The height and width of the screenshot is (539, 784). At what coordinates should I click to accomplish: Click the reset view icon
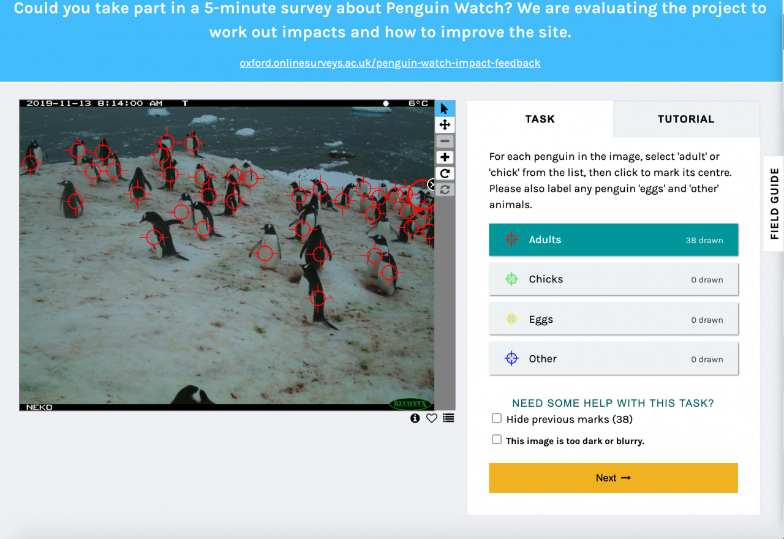point(445,190)
